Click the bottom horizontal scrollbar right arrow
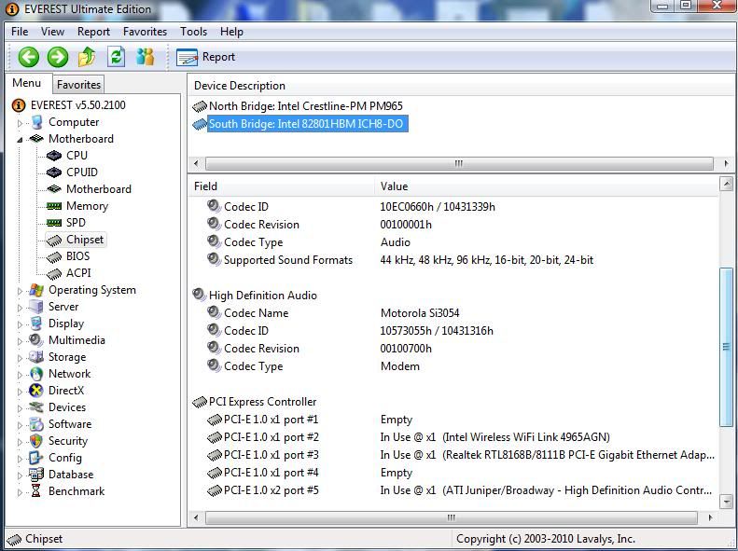 click(710, 518)
